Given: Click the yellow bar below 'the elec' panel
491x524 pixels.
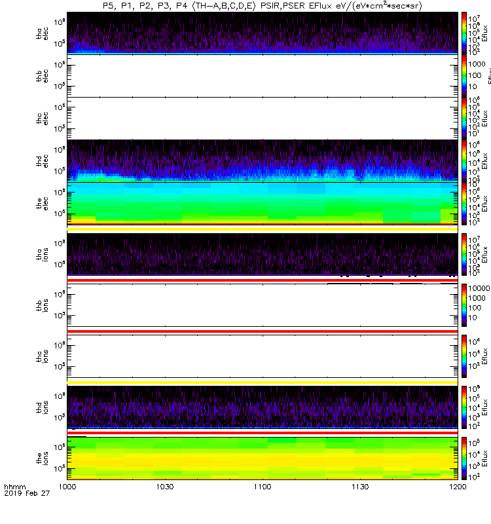Looking at the screenshot, I should pyautogui.click(x=263, y=229).
